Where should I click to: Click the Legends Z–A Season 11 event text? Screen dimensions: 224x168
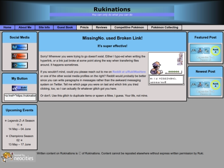click(19, 122)
